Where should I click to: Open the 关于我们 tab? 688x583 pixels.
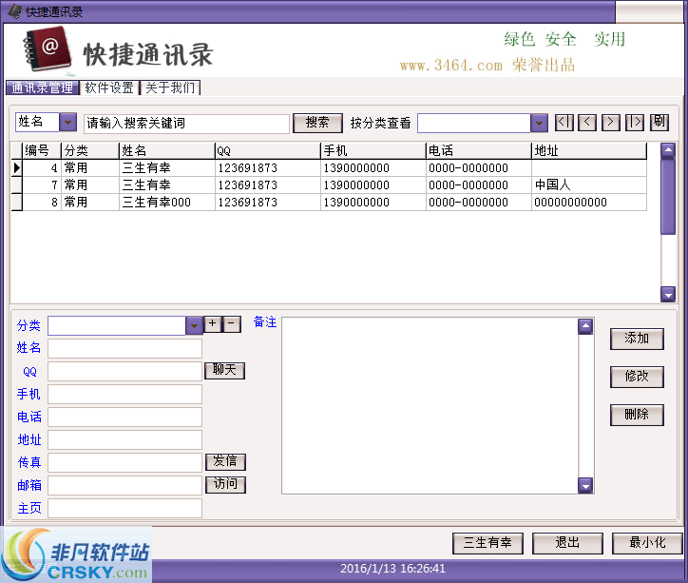pyautogui.click(x=170, y=88)
